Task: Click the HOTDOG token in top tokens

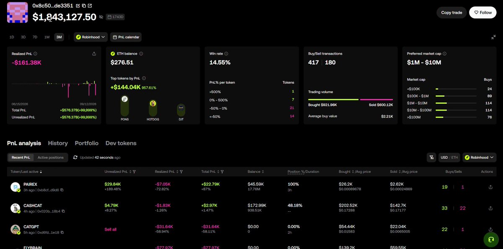Action: pyautogui.click(x=153, y=110)
